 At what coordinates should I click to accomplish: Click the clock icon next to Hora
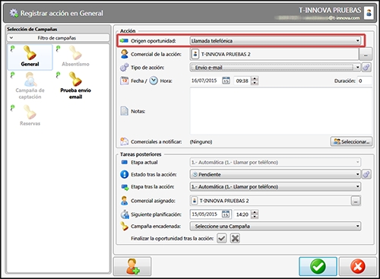point(154,81)
